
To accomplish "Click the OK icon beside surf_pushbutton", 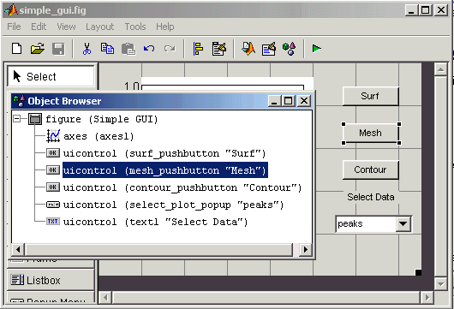I will coord(53,152).
